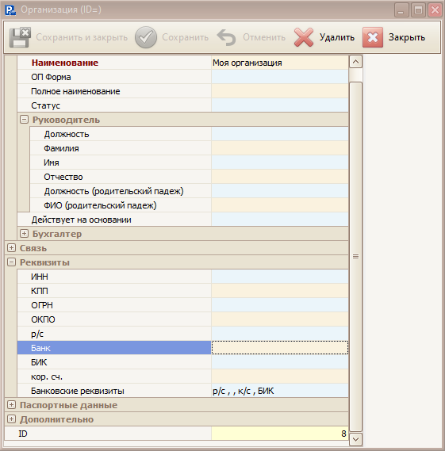The image size is (445, 451).
Task: Collapse the Реквизиты section
Action: (11, 262)
